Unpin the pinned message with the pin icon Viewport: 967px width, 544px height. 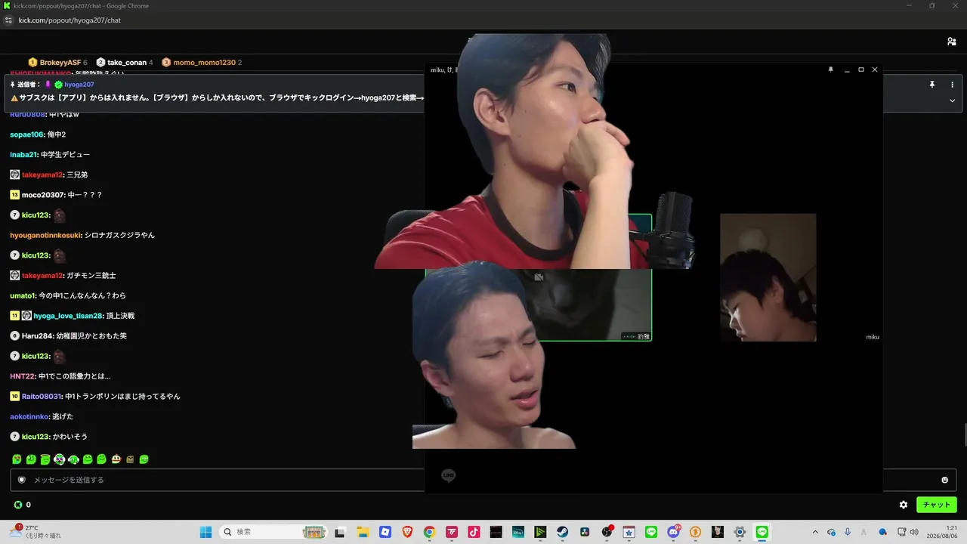click(x=932, y=85)
